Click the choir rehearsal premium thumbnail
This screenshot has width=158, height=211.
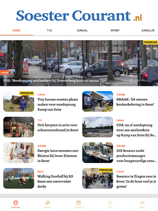click(x=98, y=178)
